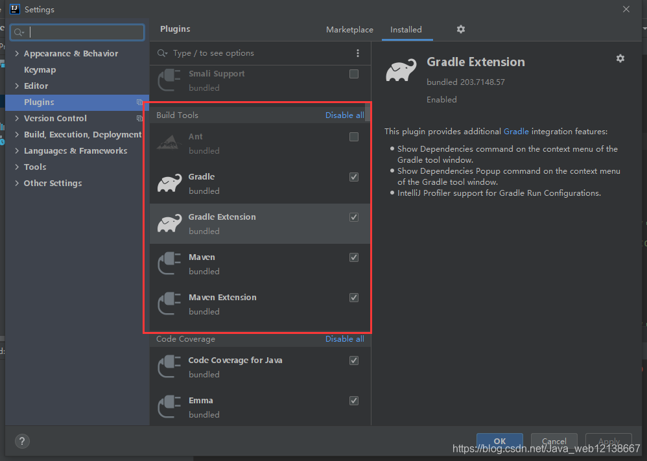Uncheck the Gradle plugin checkbox
Viewport: 647px width, 461px height.
[354, 177]
